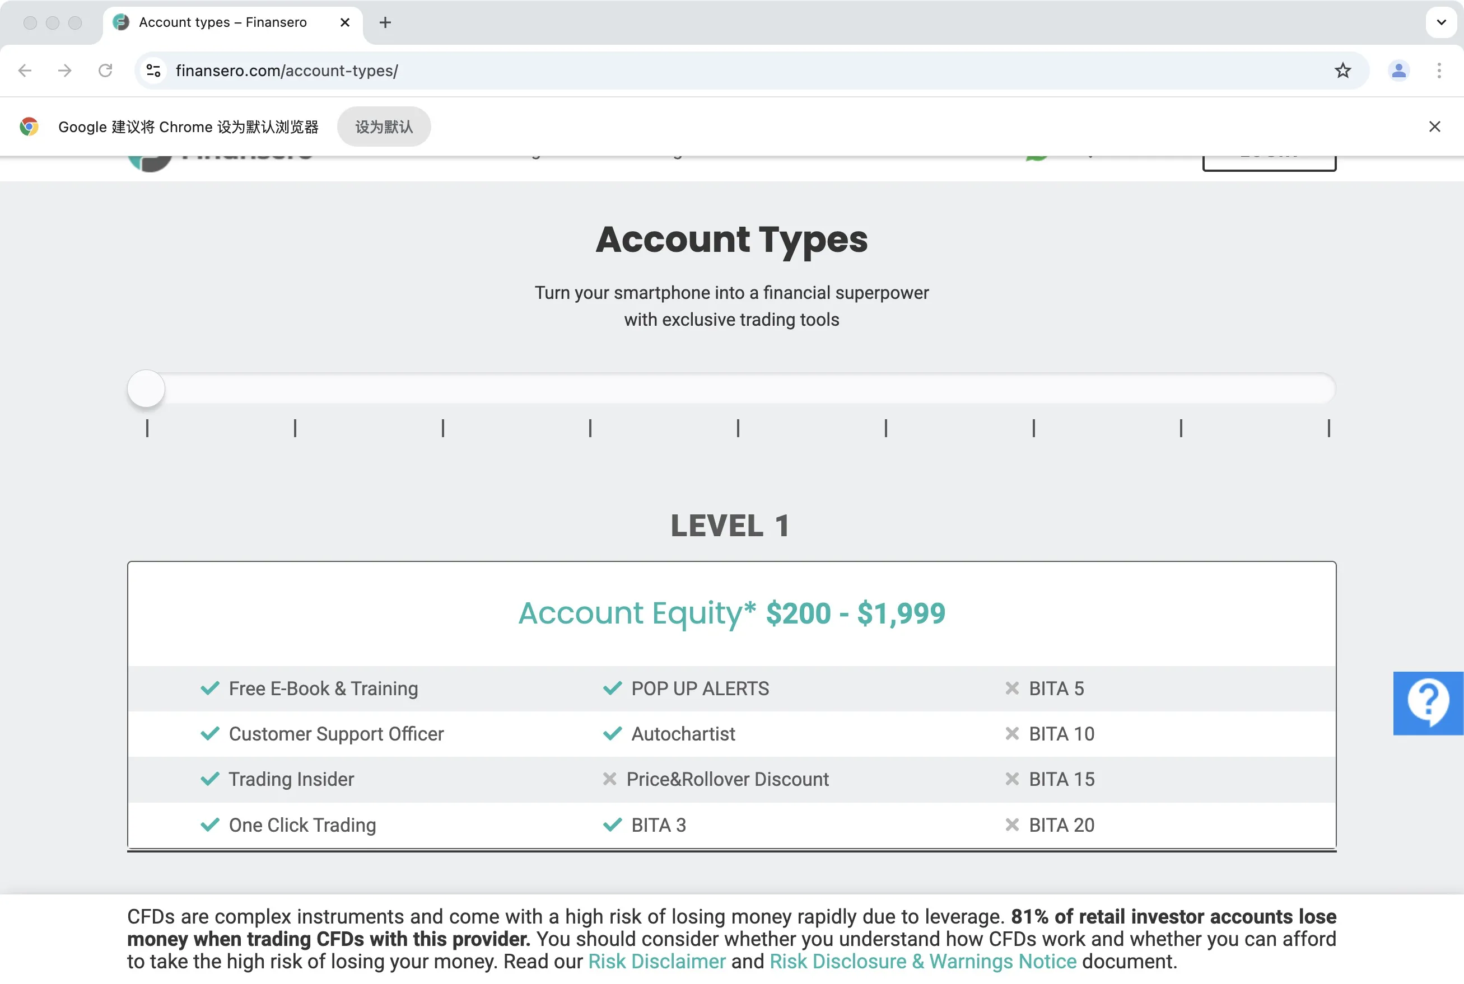The image size is (1464, 984).
Task: Expand the tab search dropdown arrow
Action: 1442,22
